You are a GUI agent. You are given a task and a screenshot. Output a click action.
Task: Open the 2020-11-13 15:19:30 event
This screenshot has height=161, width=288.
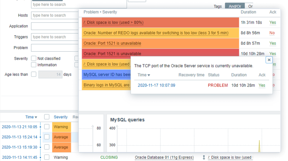click(x=19, y=147)
